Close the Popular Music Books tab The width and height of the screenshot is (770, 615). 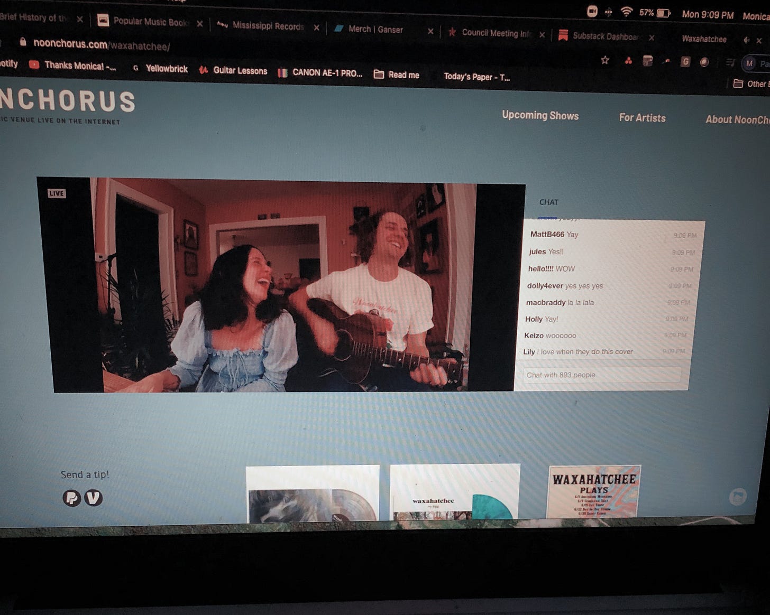pos(200,24)
